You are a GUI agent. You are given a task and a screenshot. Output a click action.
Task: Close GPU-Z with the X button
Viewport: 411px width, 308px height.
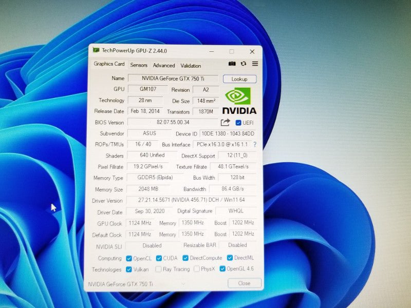click(x=252, y=52)
